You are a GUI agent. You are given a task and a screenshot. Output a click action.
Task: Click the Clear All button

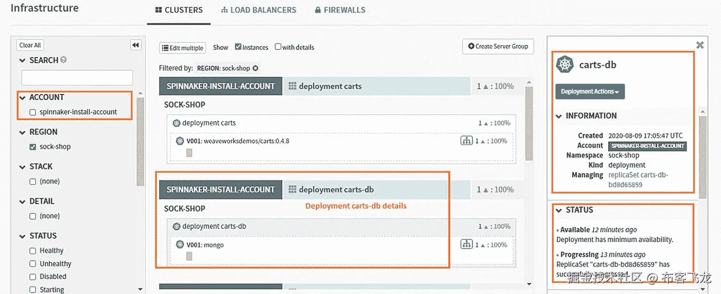pyautogui.click(x=30, y=45)
